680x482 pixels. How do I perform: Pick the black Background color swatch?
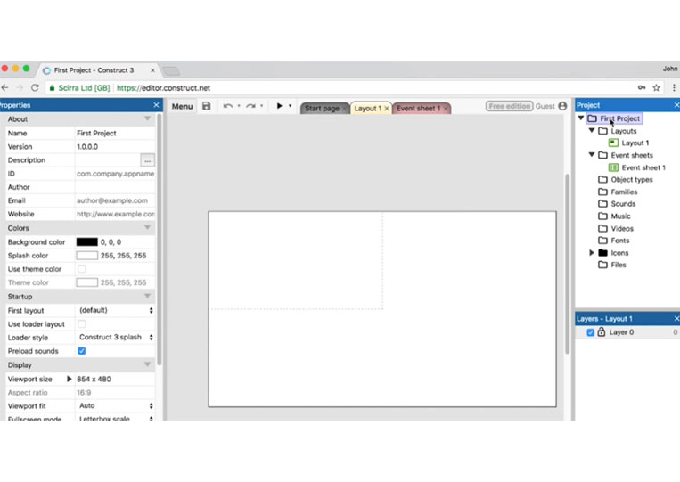tap(86, 241)
